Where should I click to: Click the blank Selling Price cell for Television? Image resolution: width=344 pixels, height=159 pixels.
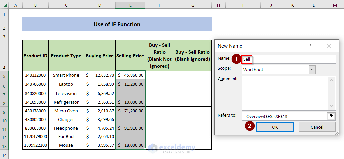click(x=130, y=93)
